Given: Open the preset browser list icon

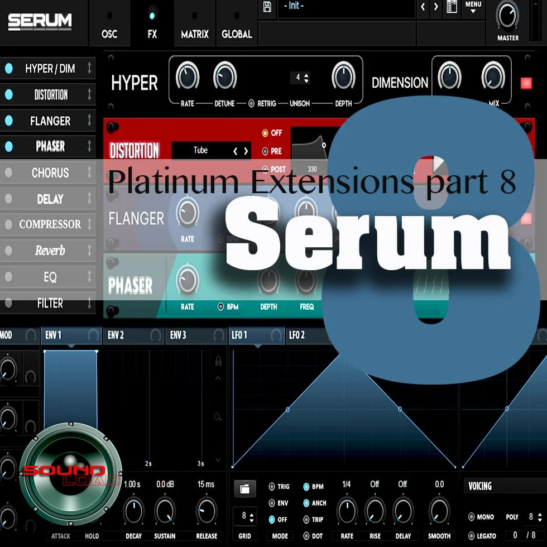Looking at the screenshot, I should pos(452,7).
